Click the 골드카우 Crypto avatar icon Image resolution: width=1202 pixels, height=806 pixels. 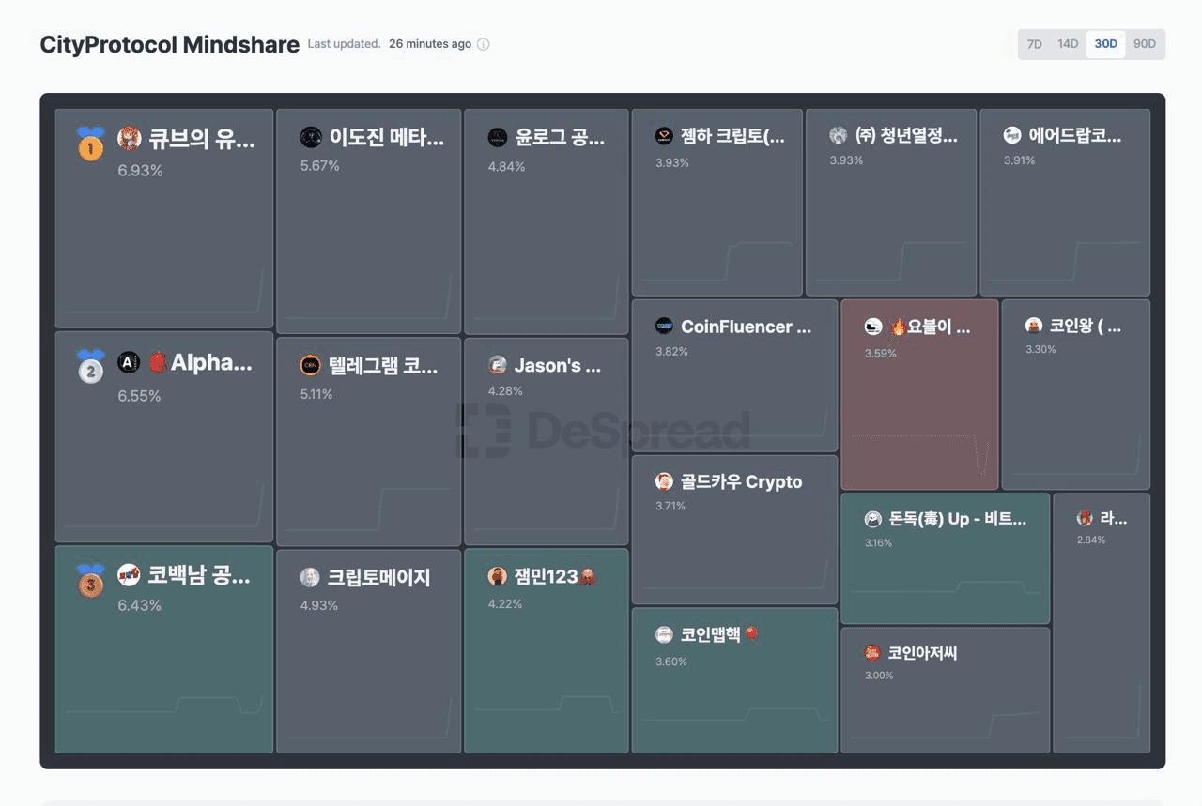[x=664, y=481]
